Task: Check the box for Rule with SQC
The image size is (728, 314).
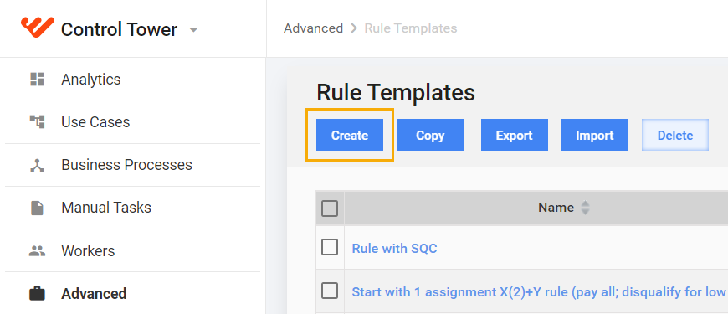Action: 330,248
